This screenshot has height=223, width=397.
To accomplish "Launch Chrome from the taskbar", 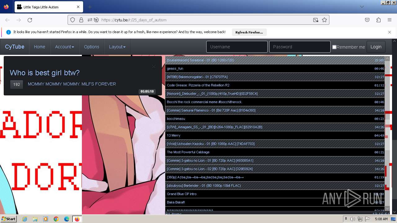I will click(x=56, y=219).
